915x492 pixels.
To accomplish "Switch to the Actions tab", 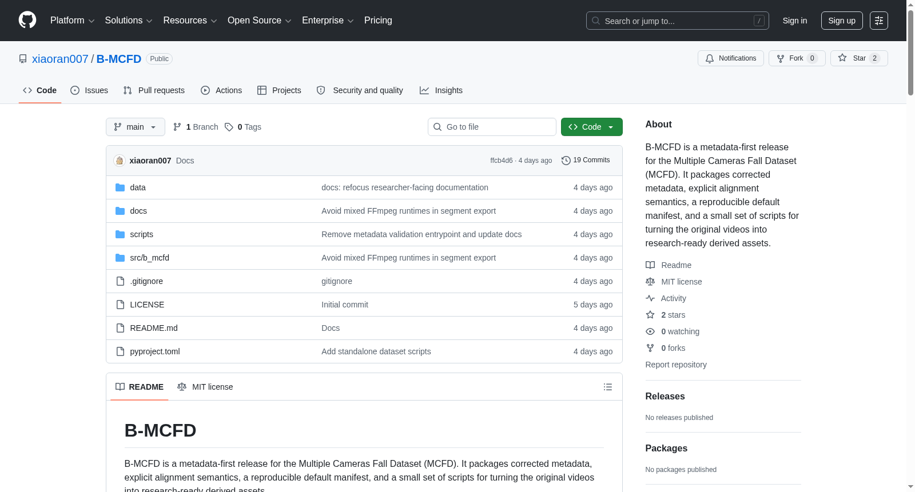I will 221,90.
